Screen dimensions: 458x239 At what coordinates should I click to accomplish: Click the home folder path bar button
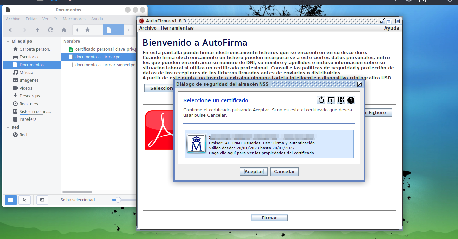click(91, 30)
